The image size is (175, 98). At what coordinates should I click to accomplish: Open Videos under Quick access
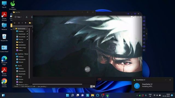(x=19, y=50)
